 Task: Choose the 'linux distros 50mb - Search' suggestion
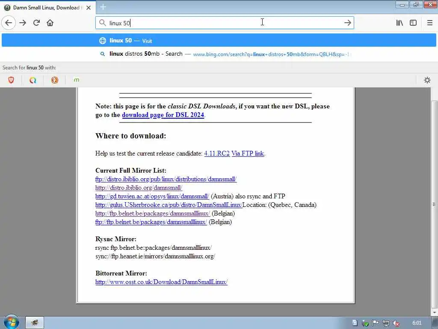tap(219, 54)
